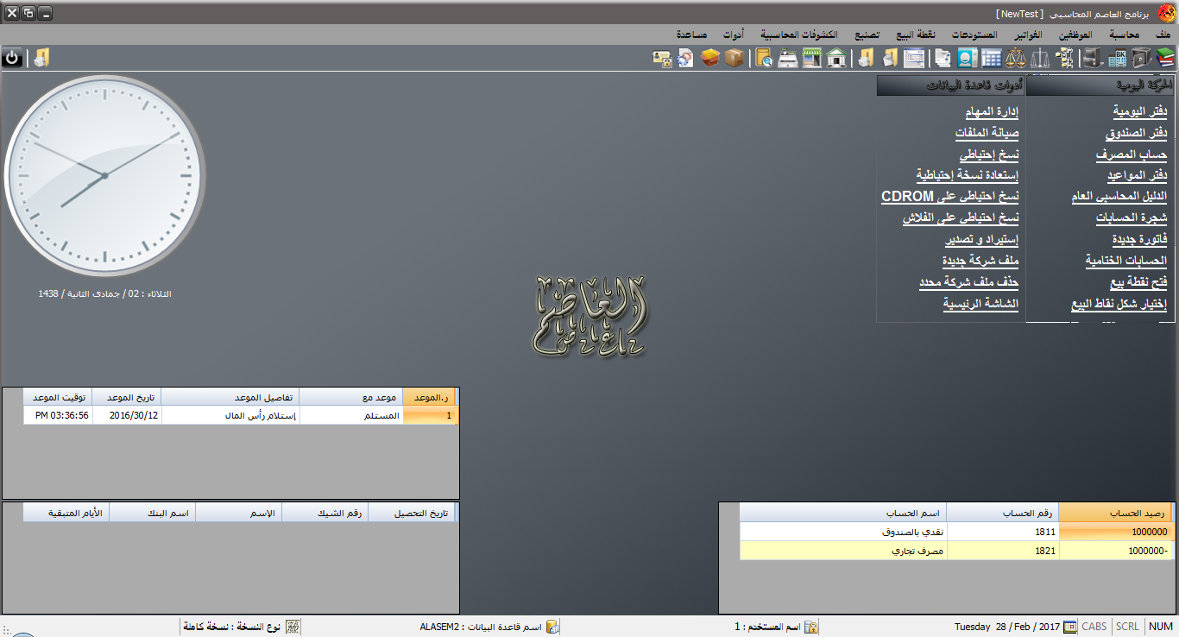The image size is (1179, 637).
Task: Click the دفتر اليومية link
Action: pyautogui.click(x=1139, y=112)
